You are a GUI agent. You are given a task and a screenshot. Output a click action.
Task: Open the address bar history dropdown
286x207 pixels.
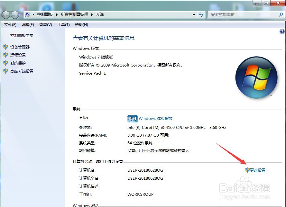coord(194,15)
